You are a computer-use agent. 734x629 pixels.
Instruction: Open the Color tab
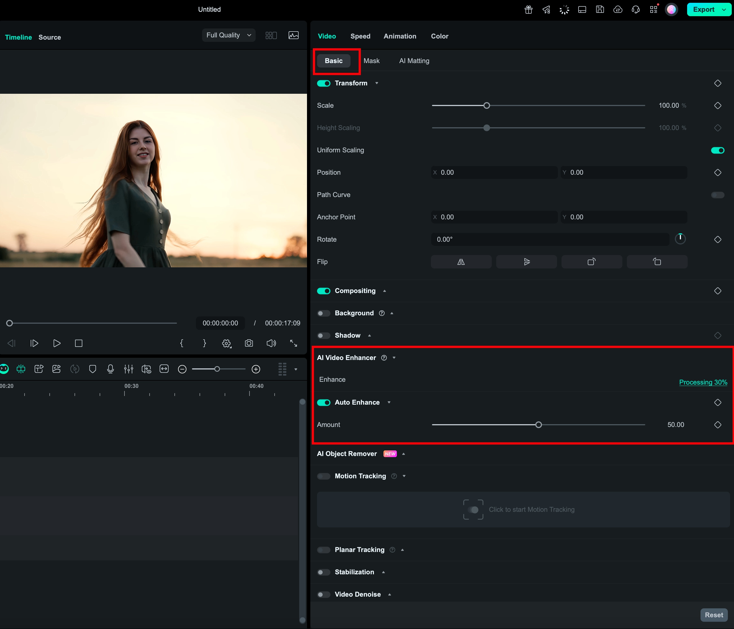tap(439, 36)
